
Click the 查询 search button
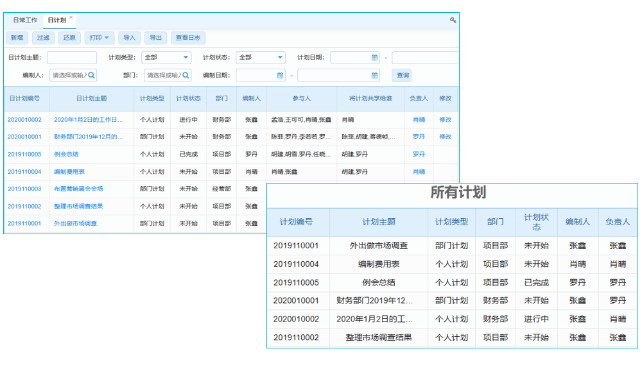point(403,75)
